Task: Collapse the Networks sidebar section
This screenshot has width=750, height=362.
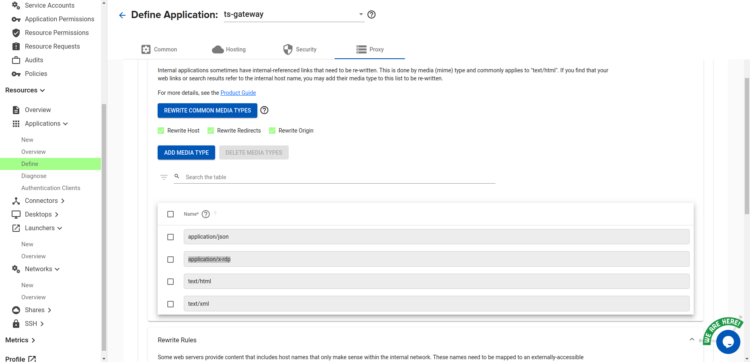Action: 57,269
